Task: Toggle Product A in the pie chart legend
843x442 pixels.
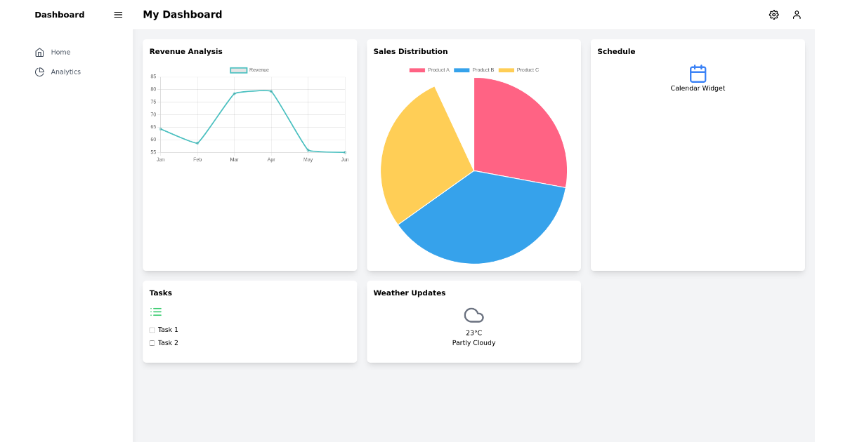Action: tap(429, 69)
